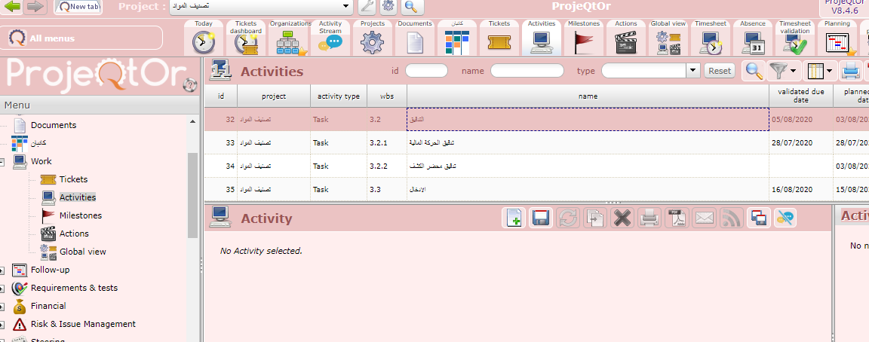
Task: Click the email envelope icon
Action: tap(704, 218)
